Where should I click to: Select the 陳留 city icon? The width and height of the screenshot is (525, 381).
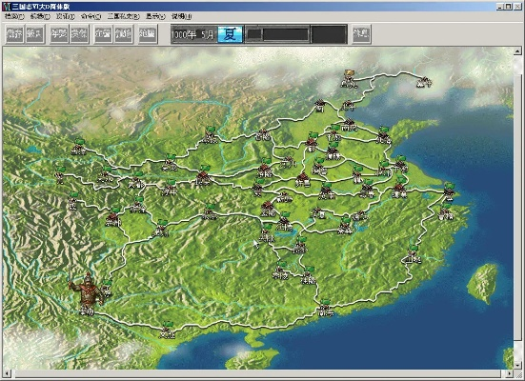[x=319, y=167]
